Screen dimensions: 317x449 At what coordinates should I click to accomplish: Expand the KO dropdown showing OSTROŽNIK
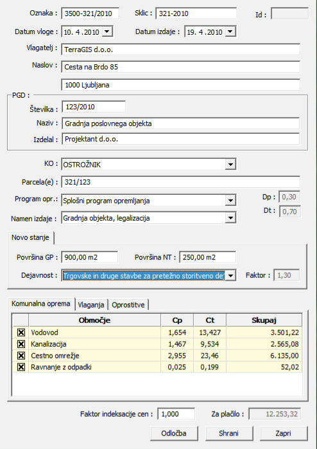230,165
